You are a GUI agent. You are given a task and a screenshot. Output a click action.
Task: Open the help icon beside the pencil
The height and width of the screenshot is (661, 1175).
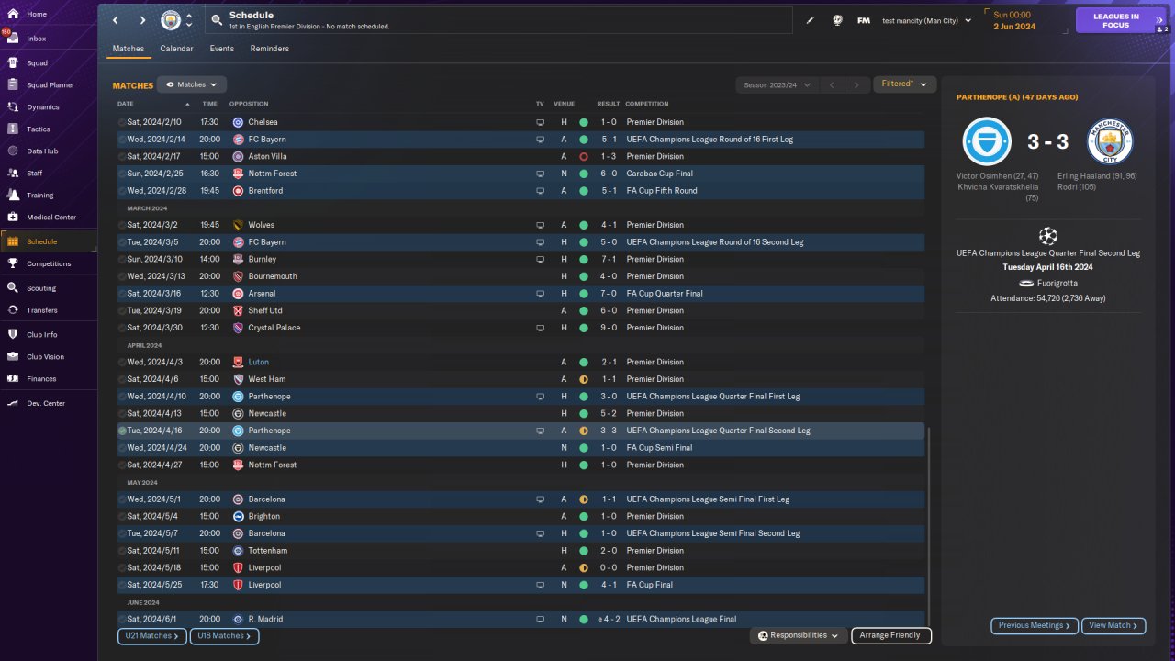837,20
